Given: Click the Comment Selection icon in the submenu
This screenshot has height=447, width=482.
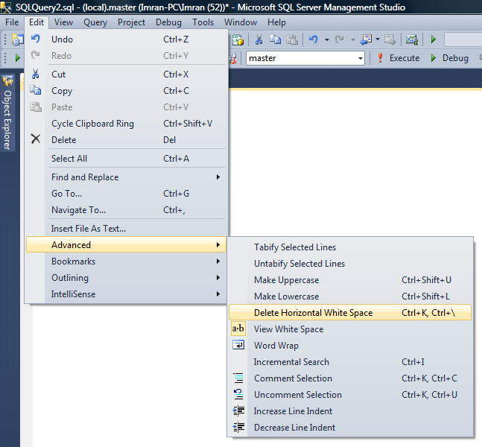Looking at the screenshot, I should click(x=238, y=378).
